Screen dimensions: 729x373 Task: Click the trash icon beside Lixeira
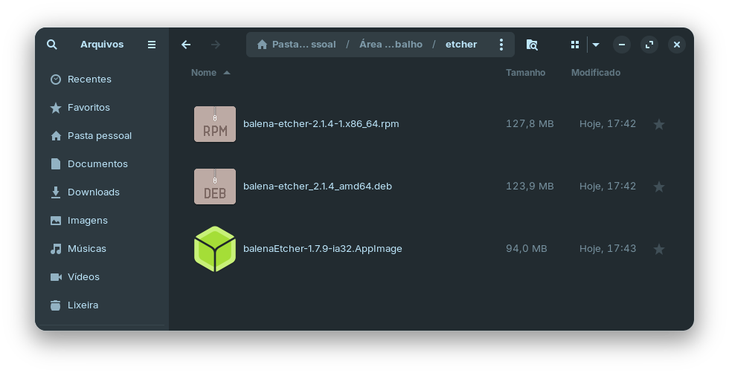click(56, 305)
